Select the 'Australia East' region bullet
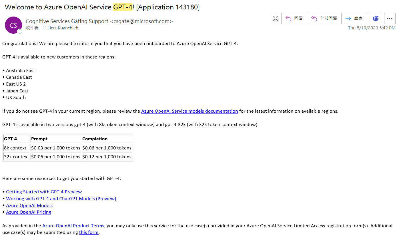 19,71
